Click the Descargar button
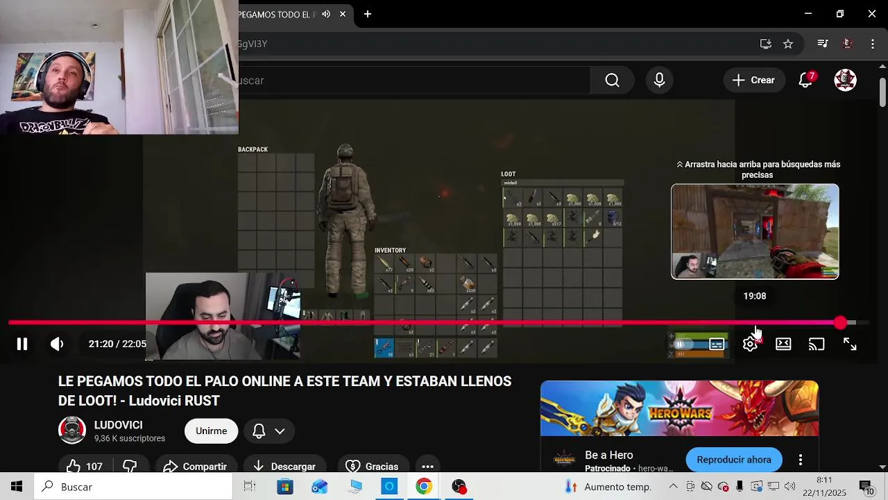This screenshot has height=500, width=888. point(284,466)
